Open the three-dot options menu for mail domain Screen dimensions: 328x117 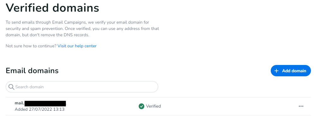(x=301, y=106)
